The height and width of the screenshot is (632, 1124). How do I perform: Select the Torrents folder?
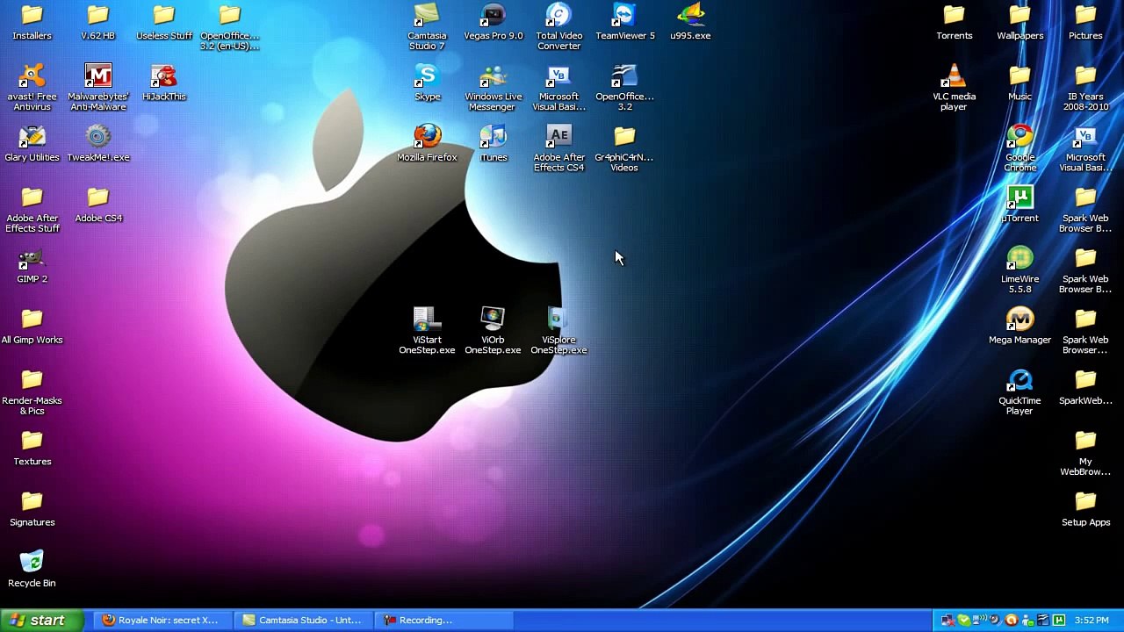(x=954, y=23)
